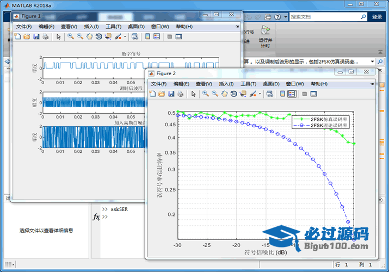Click dock arrow in Figure 1 menu bar
The height and width of the screenshot is (272, 389).
point(237,27)
